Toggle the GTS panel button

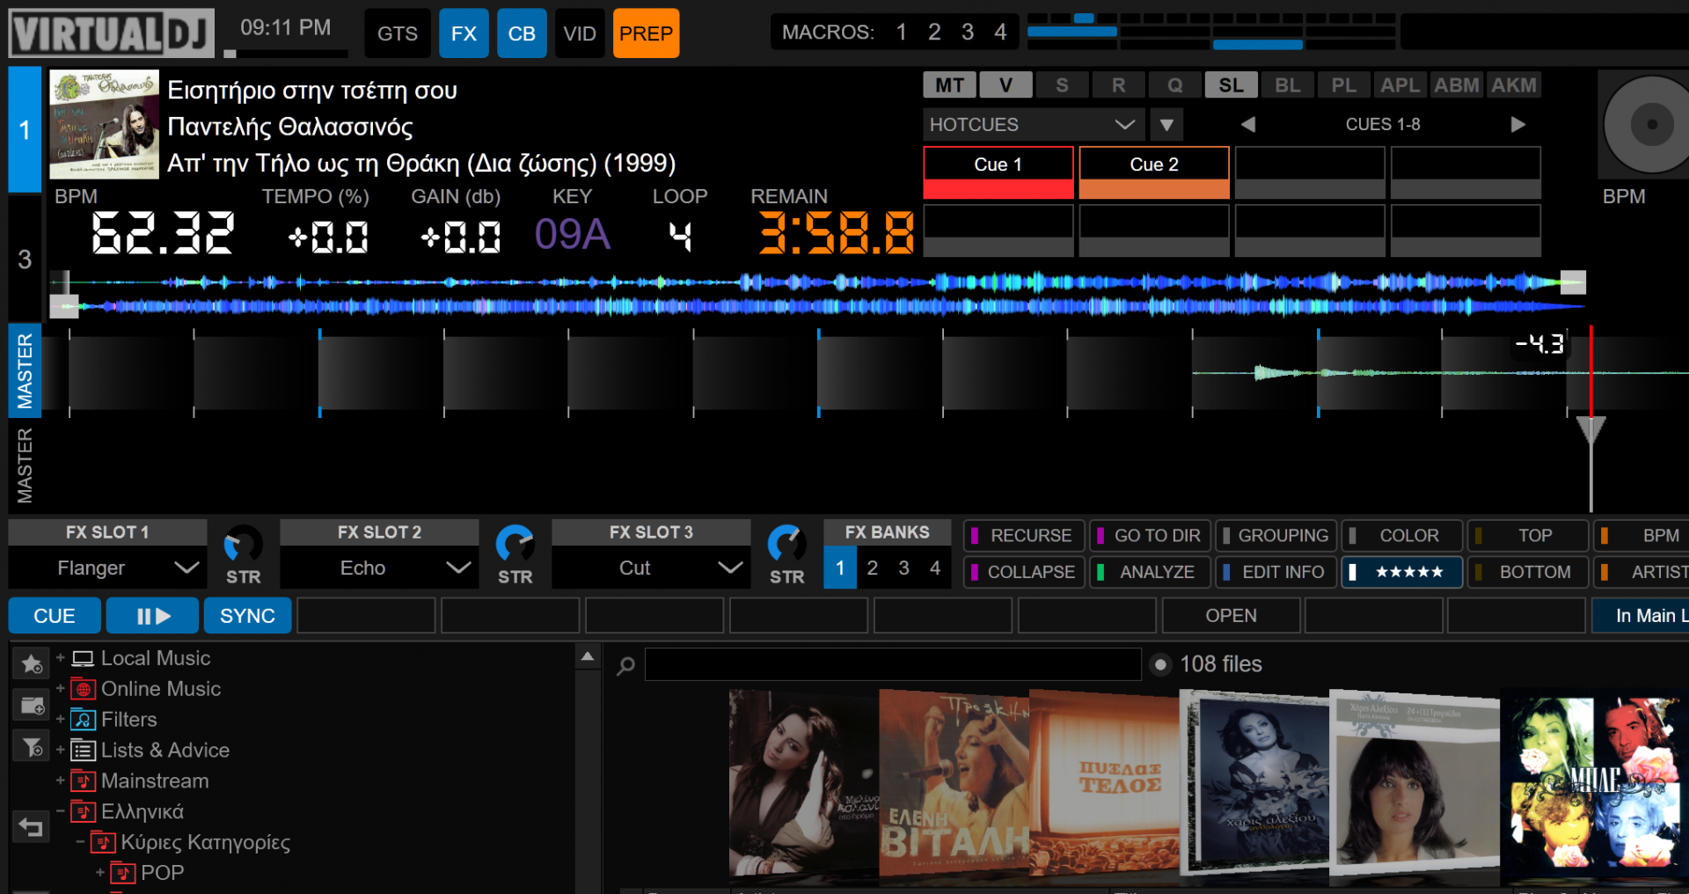tap(398, 33)
